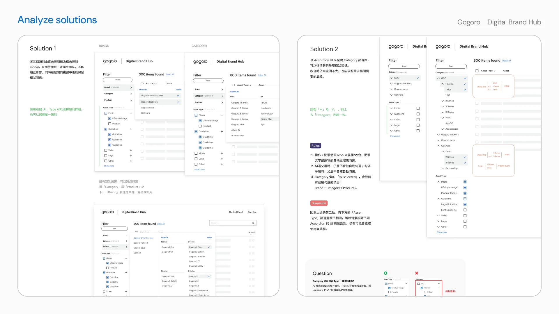Select Gogoro VIVA in the Category dropdown
The width and height of the screenshot is (559, 314).
click(x=238, y=124)
